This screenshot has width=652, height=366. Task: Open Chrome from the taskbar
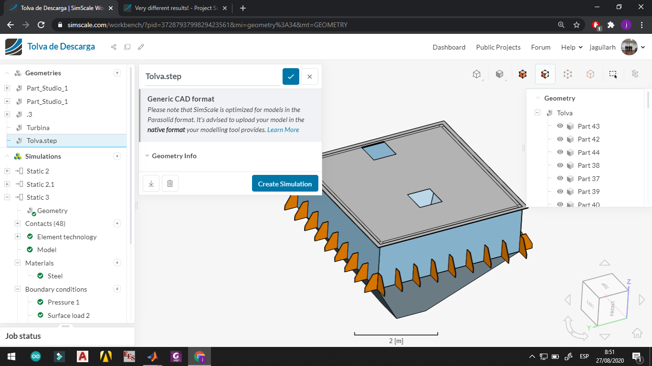200,356
